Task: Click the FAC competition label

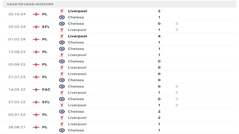Action: point(46,89)
